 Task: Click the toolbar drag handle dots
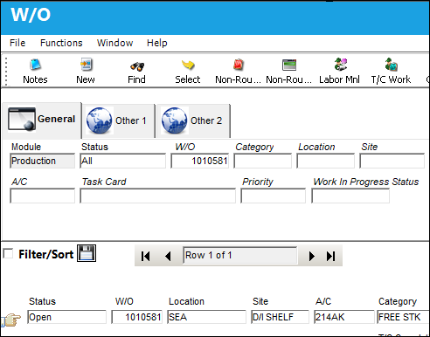[x=5, y=72]
